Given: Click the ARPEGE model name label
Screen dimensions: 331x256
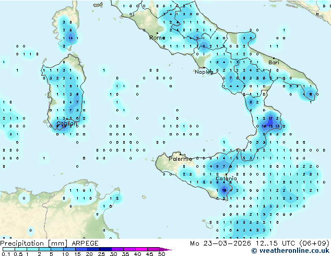Looking at the screenshot, I should (85, 243).
